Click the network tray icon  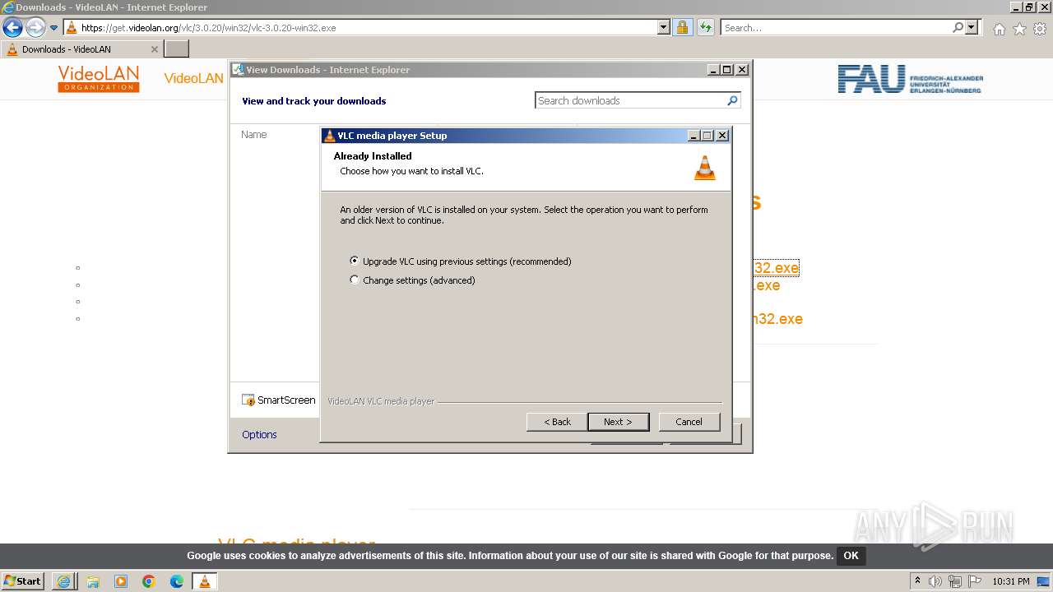[x=955, y=581]
